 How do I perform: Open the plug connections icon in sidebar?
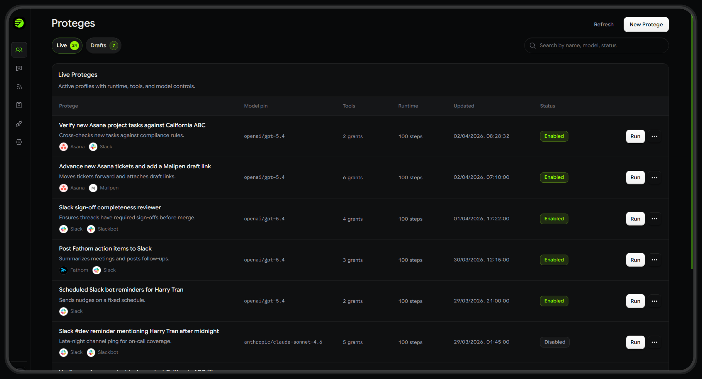[x=19, y=124]
